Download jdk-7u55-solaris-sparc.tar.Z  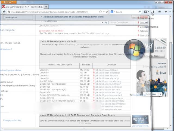tap(109, 95)
